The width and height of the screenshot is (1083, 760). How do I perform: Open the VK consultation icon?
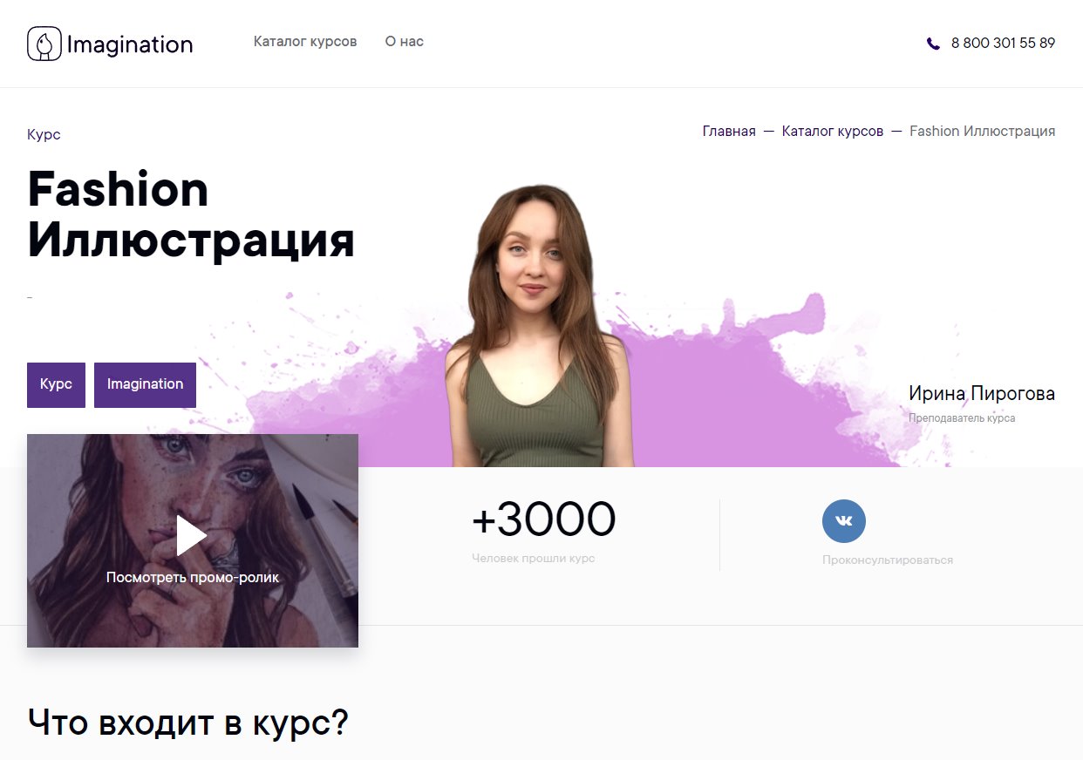[844, 521]
